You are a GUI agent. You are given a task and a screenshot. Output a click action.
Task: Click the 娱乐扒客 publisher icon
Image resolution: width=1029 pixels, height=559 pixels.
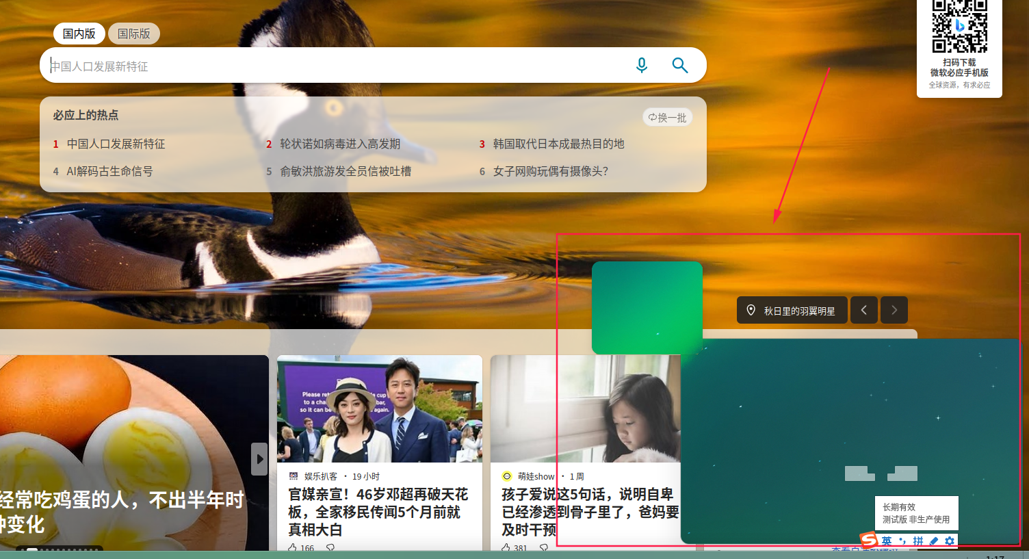pos(294,476)
